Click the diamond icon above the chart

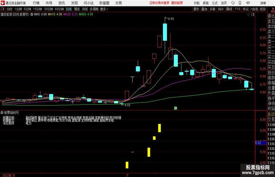248,15
